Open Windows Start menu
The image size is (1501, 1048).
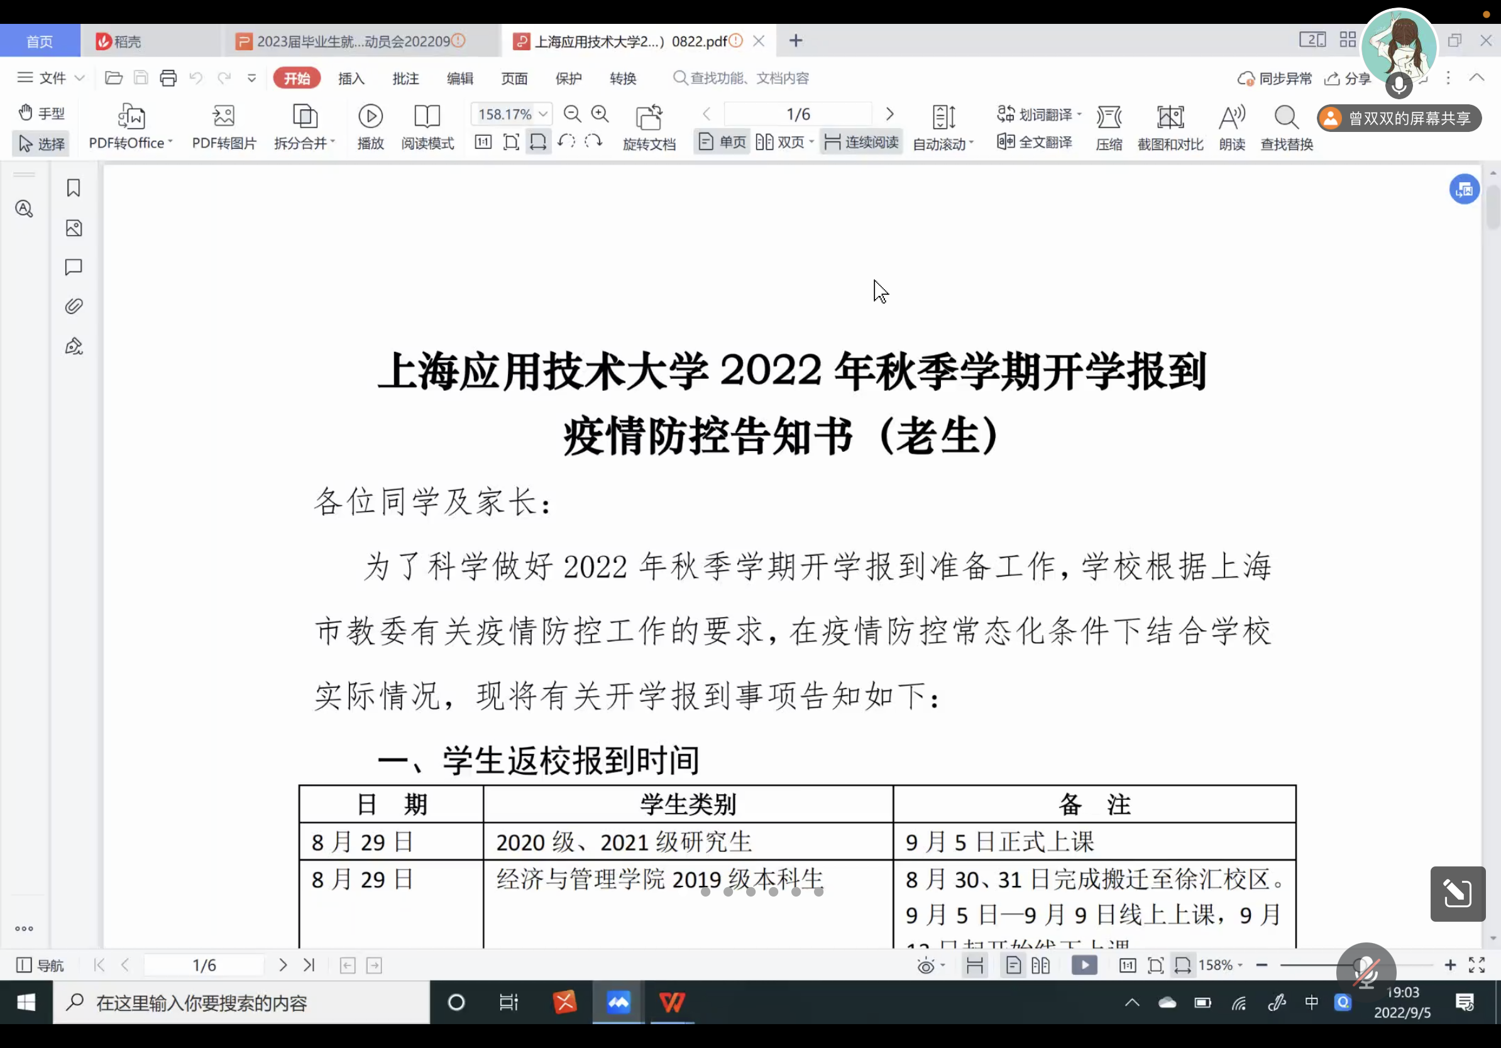coord(26,1002)
